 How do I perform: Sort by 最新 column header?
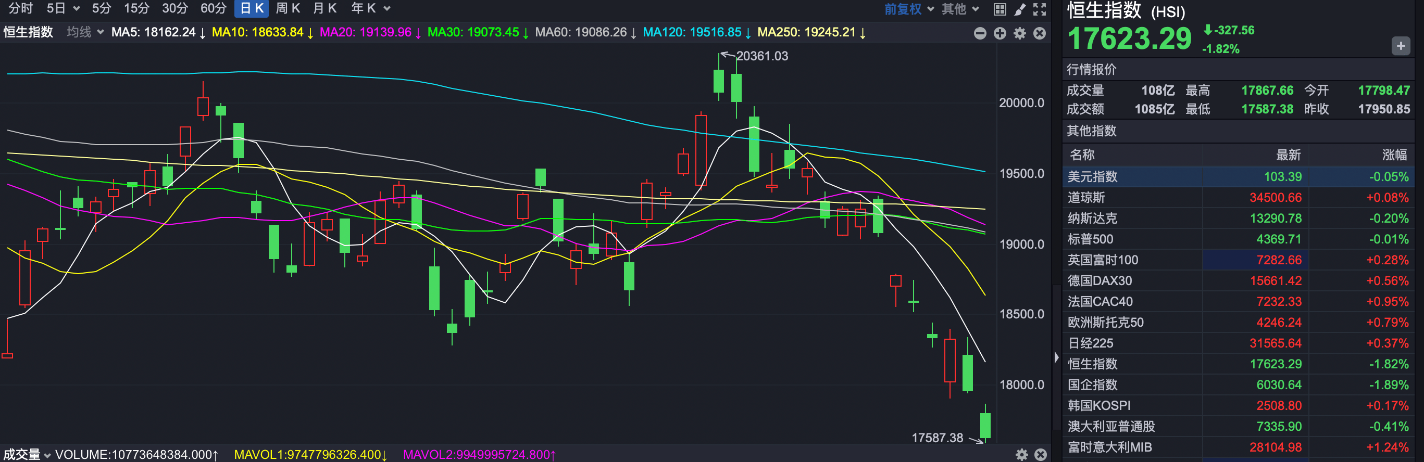pyautogui.click(x=1288, y=155)
